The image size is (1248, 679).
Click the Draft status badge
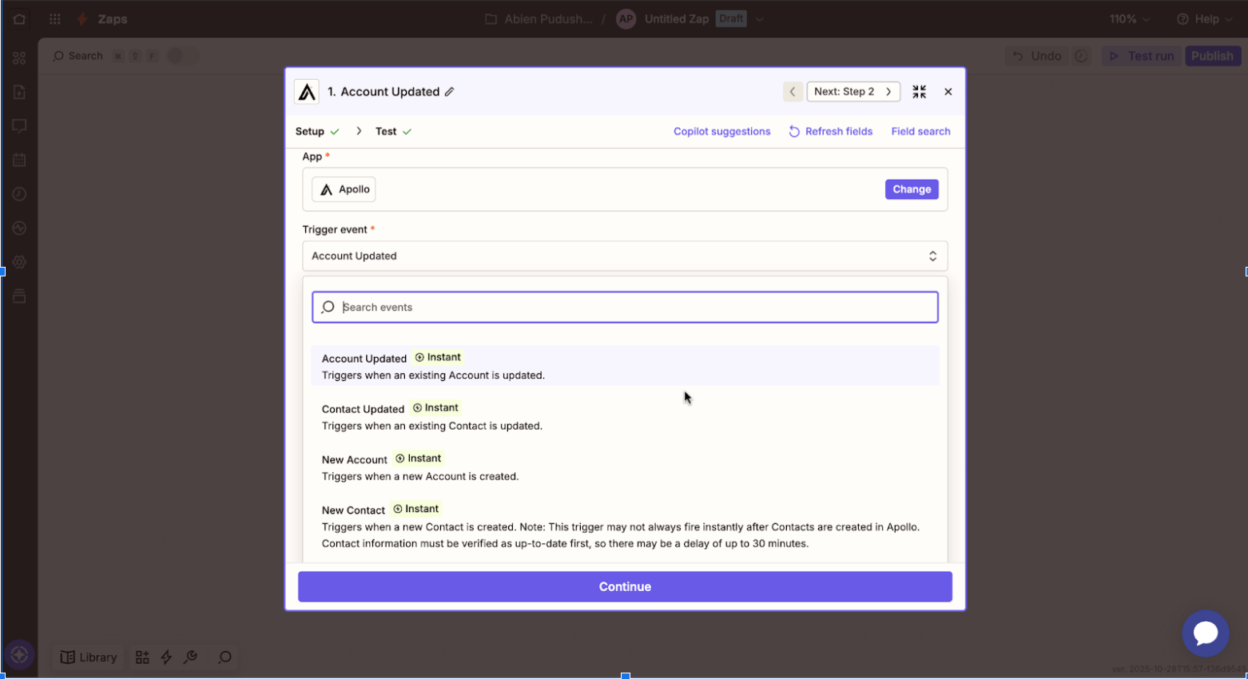731,19
